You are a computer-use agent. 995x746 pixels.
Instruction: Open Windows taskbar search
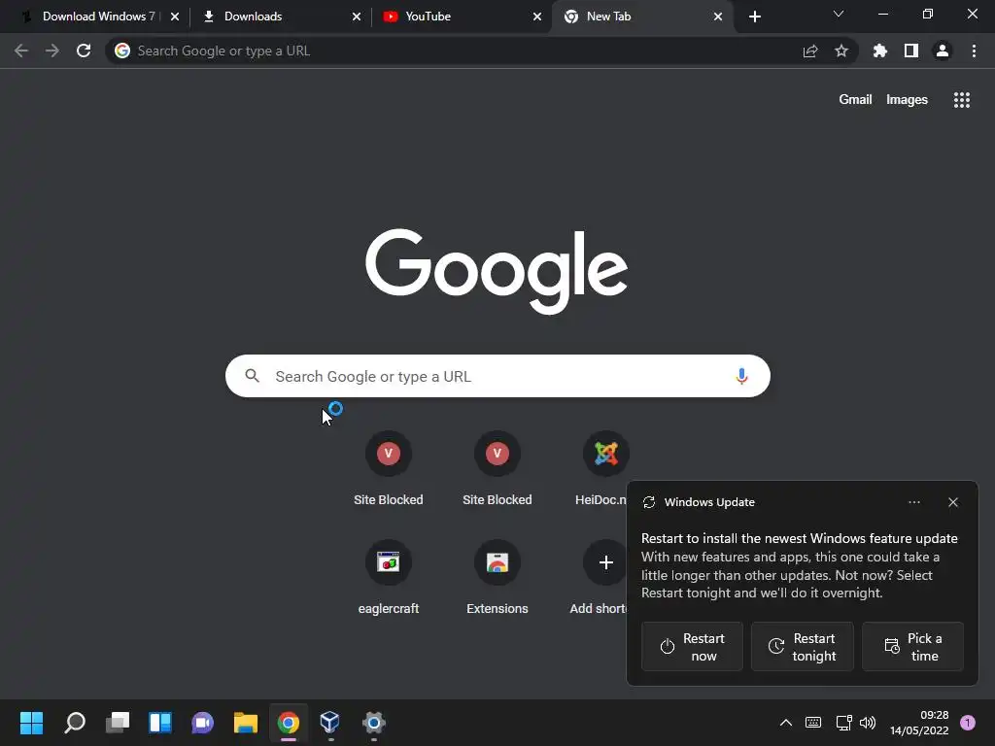tap(75, 723)
